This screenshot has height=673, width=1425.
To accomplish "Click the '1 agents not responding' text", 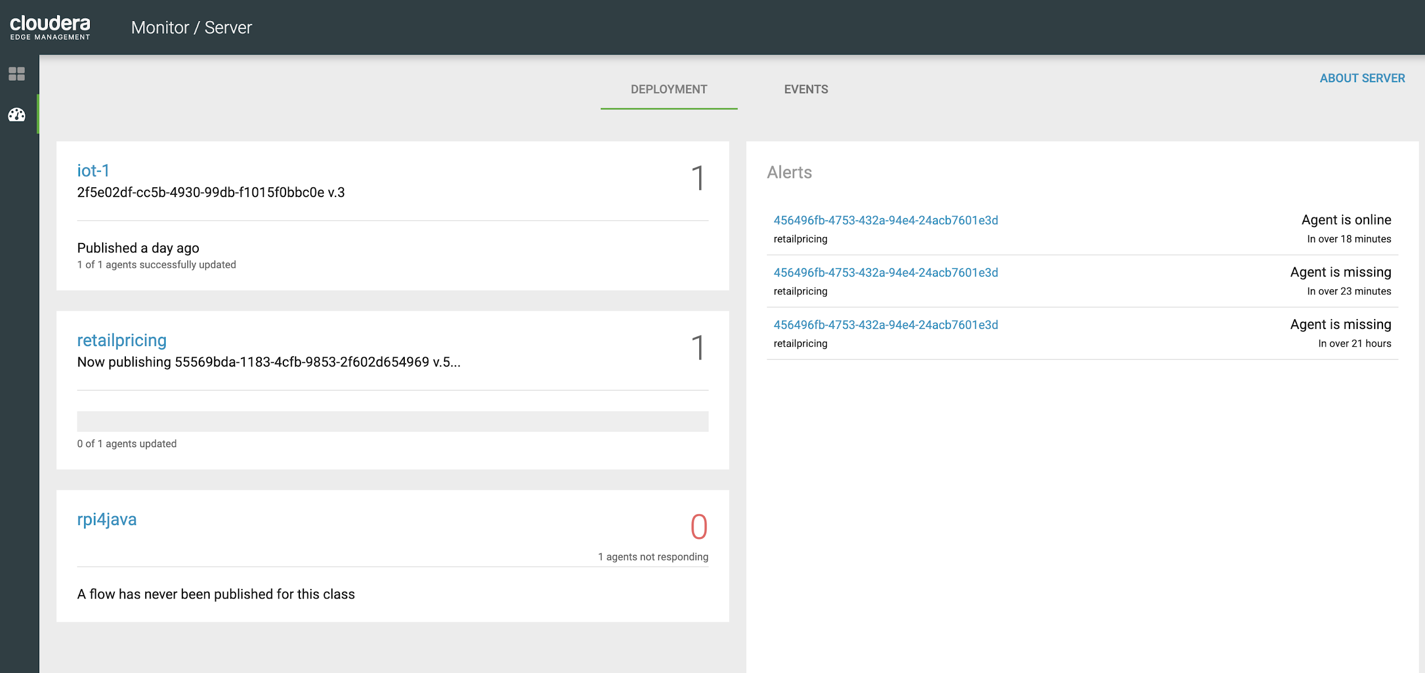I will 652,557.
